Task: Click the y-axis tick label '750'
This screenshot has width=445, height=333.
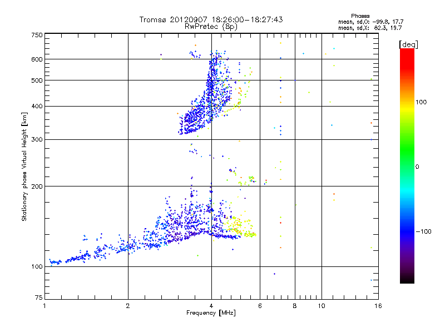Action: 37,35
